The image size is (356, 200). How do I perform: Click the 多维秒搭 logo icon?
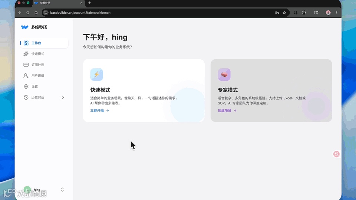click(24, 27)
